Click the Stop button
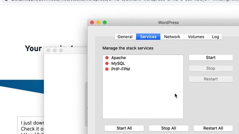 tap(211, 68)
